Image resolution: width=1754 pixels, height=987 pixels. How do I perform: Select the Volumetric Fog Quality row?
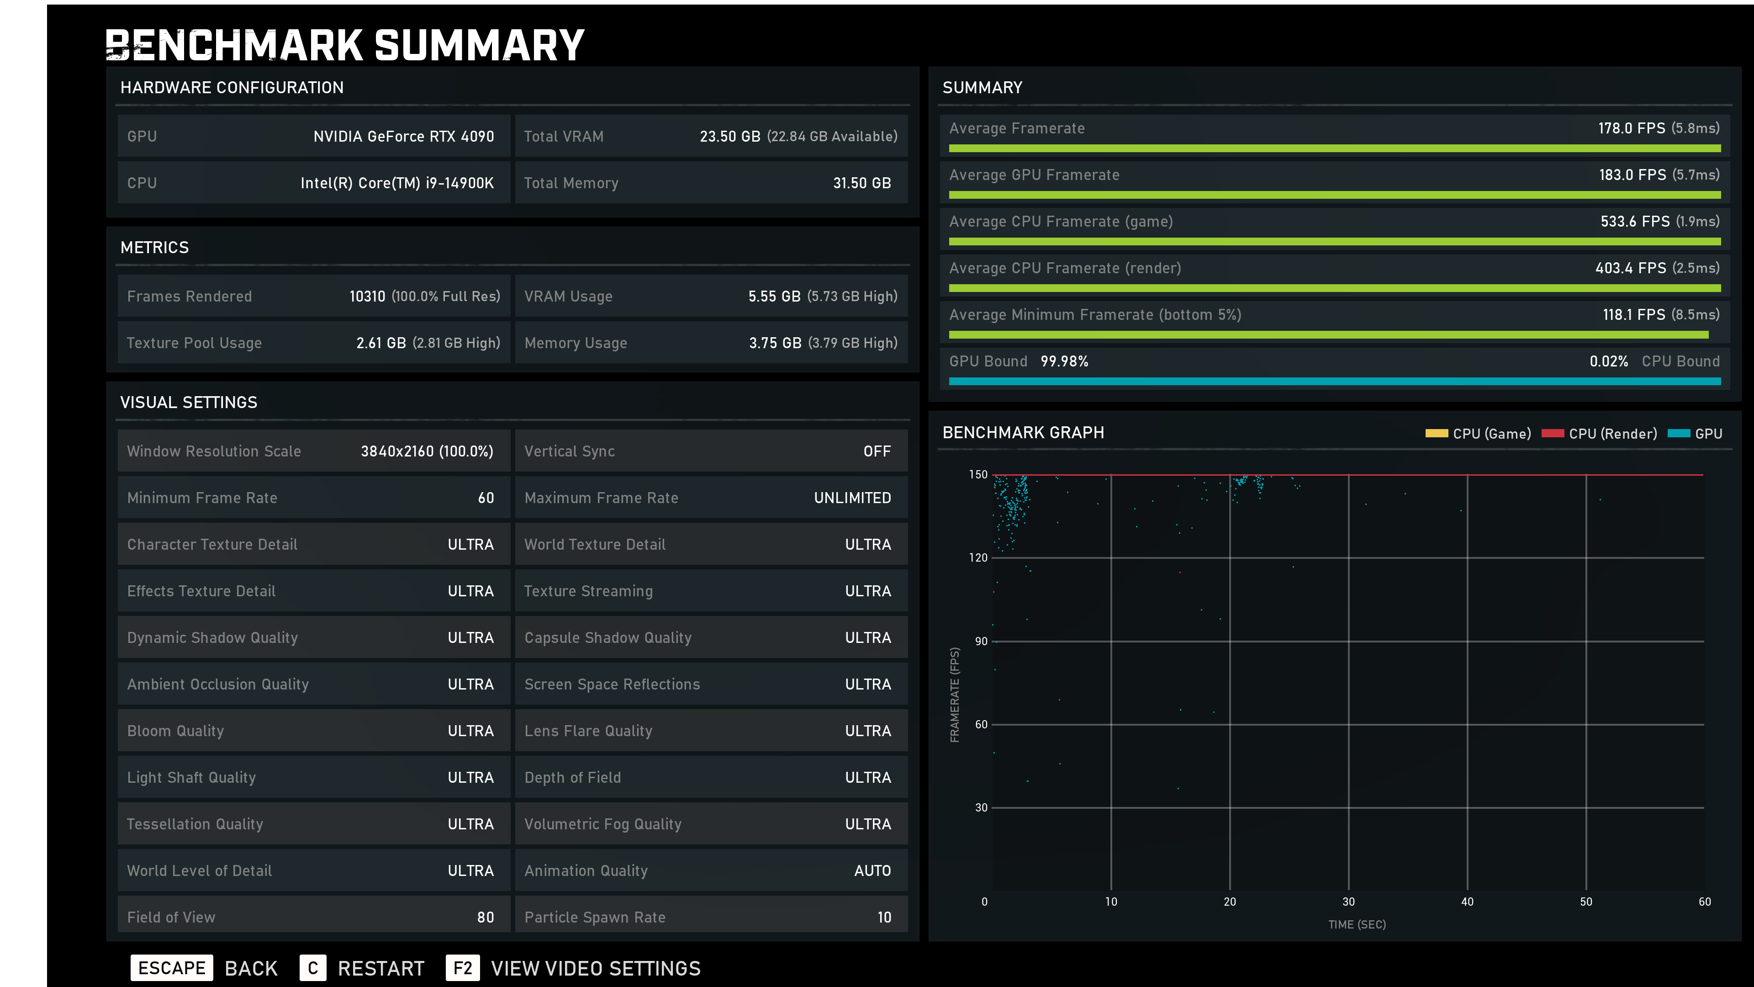point(712,824)
